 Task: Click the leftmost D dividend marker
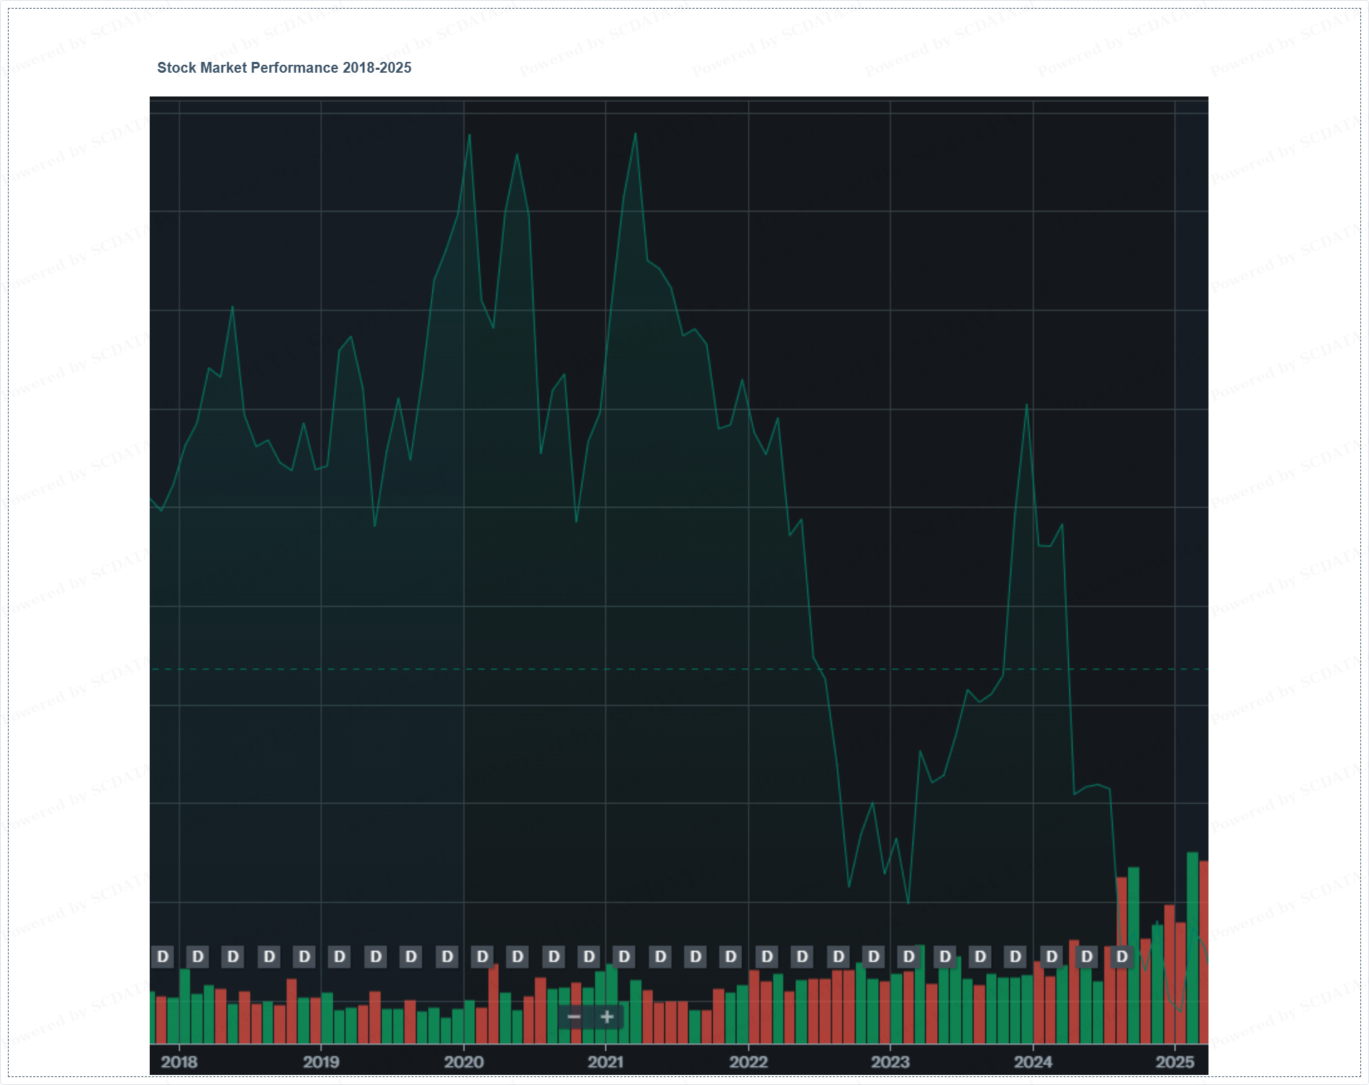click(163, 957)
